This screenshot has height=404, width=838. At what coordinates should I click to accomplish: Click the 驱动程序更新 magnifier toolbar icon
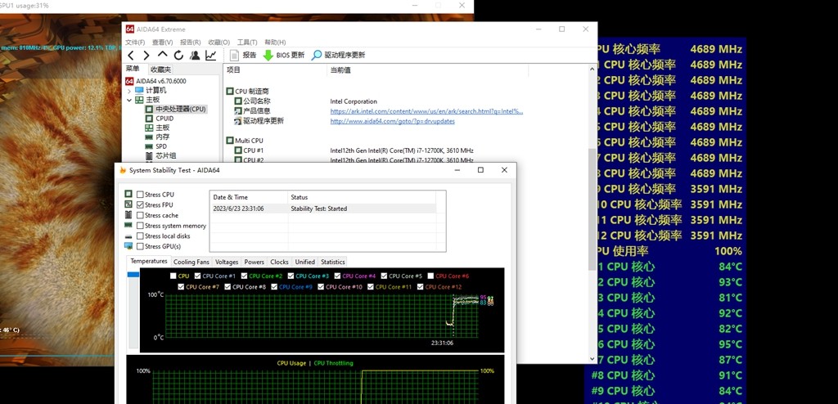316,55
